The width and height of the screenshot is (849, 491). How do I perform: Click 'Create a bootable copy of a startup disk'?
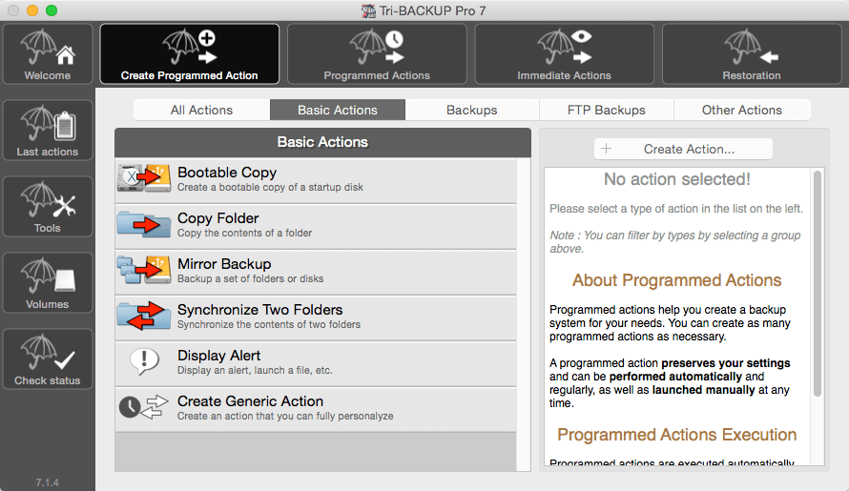point(270,187)
